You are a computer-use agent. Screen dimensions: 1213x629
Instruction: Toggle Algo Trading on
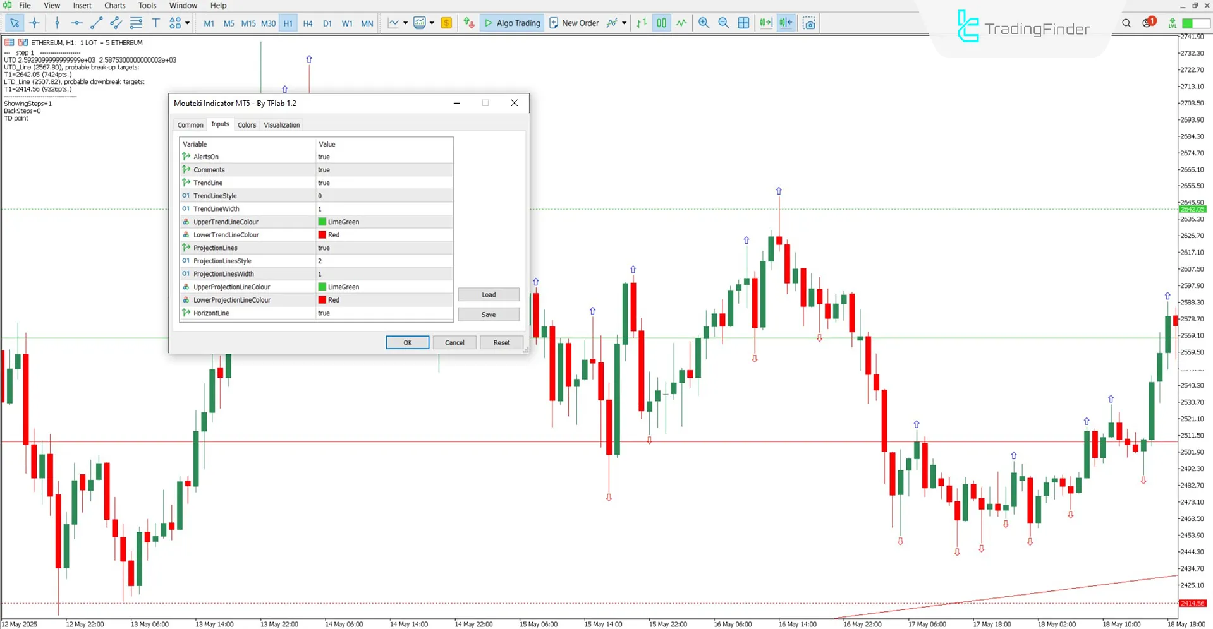[x=512, y=23]
